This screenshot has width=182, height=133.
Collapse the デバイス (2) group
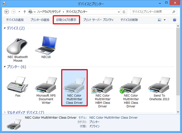pos(5,28)
